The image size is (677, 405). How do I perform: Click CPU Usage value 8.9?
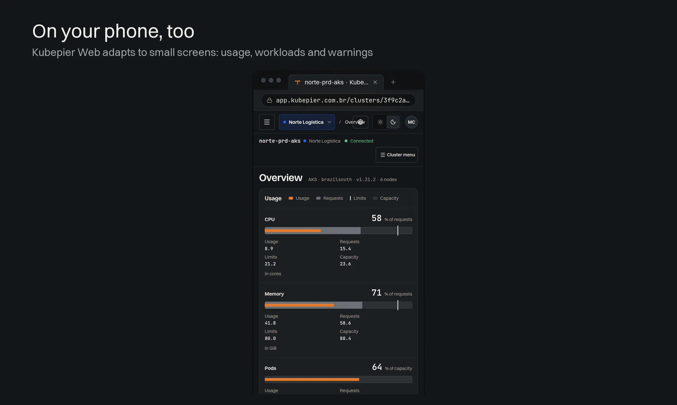(x=269, y=249)
